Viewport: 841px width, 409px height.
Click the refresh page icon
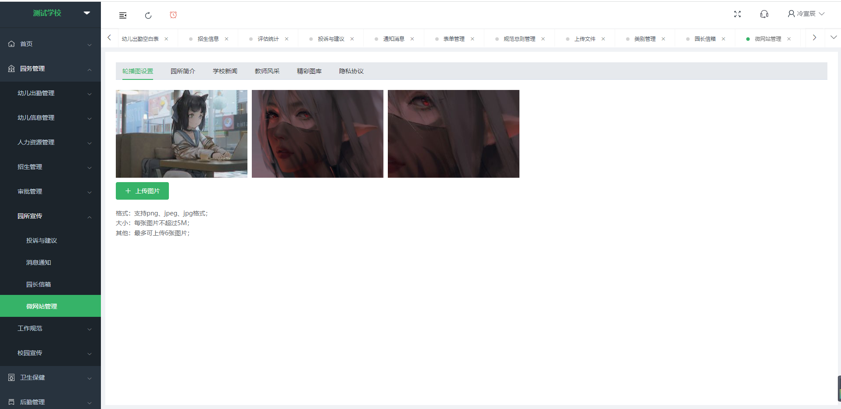point(148,15)
